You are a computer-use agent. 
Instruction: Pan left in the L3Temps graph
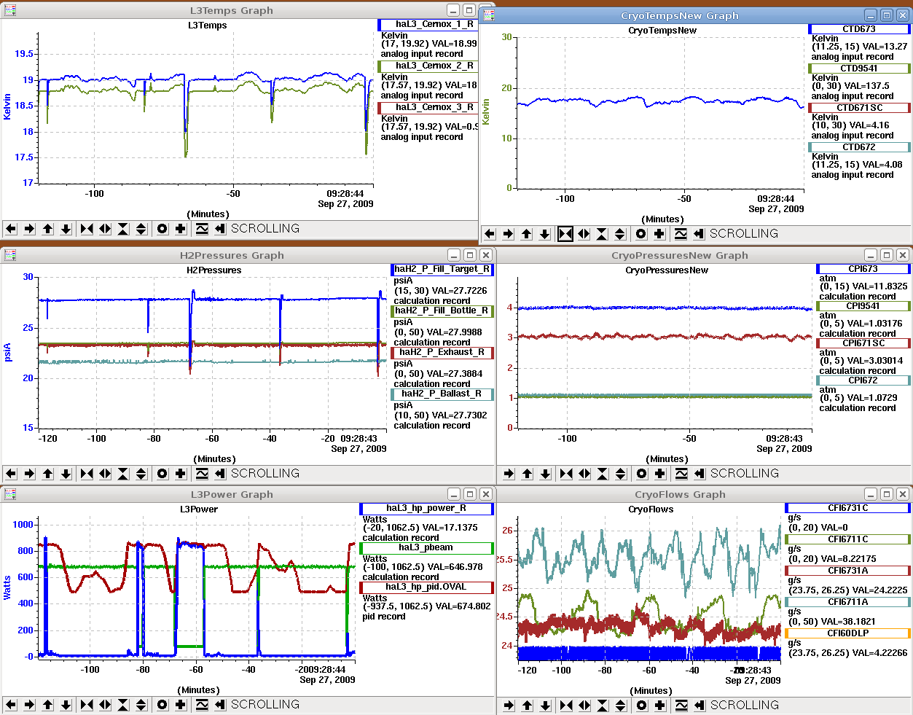pyautogui.click(x=11, y=229)
